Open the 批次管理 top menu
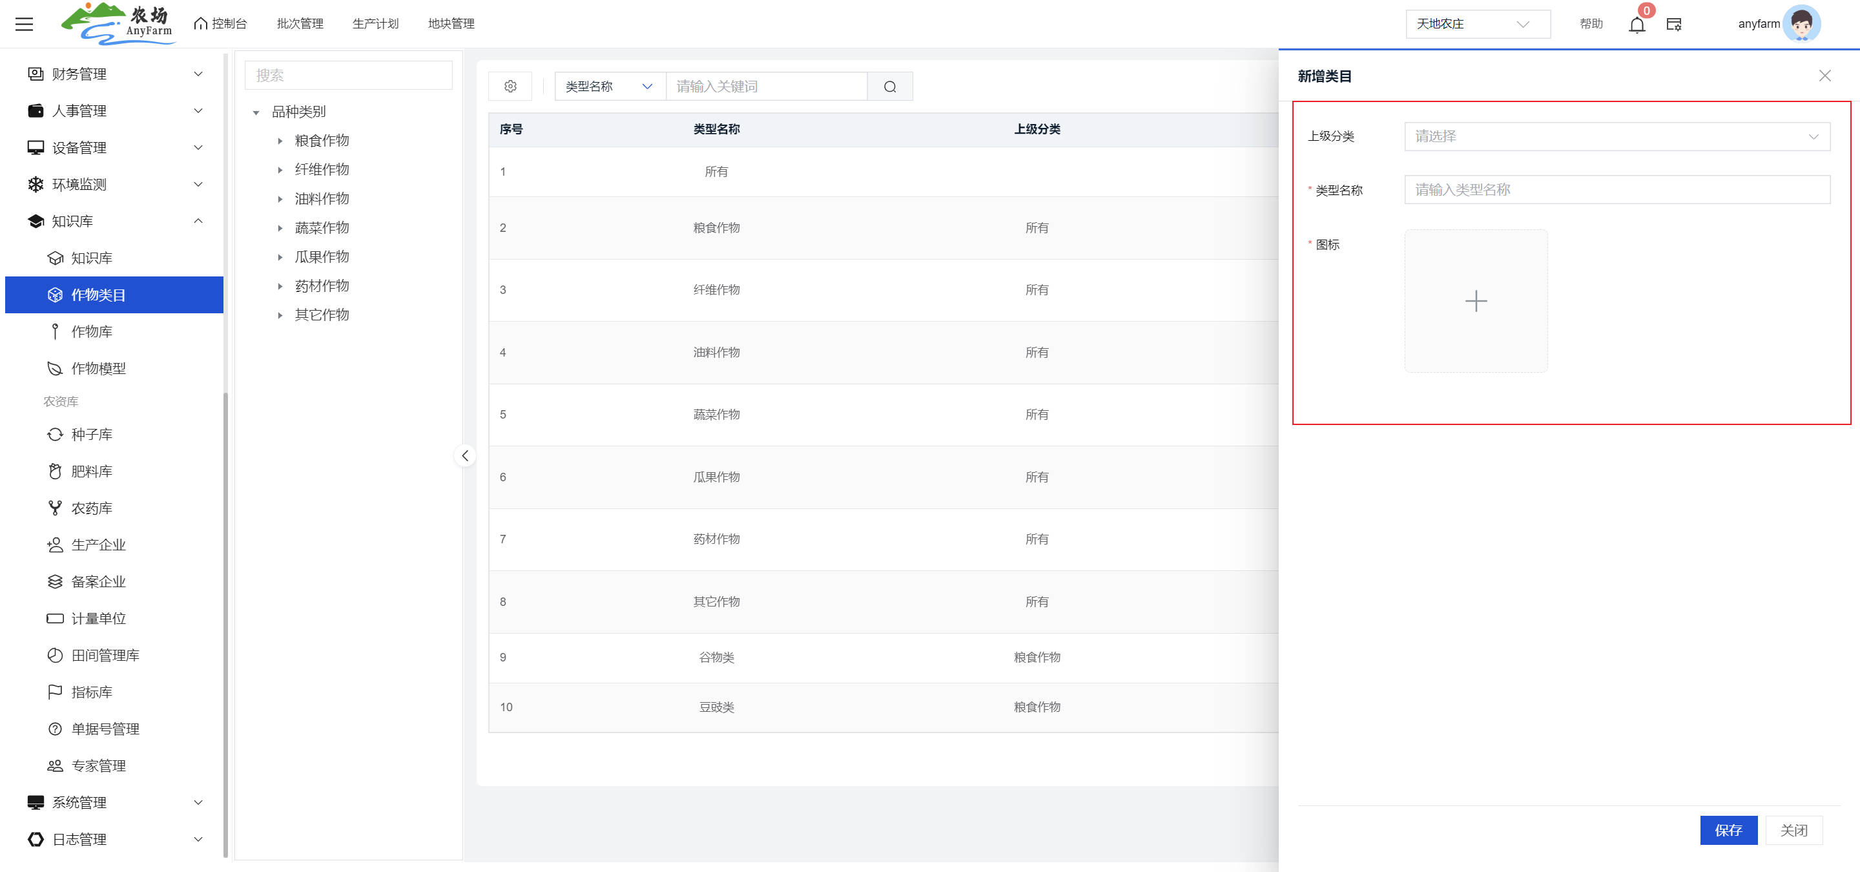Viewport: 1860px width, 872px height. pos(300,24)
